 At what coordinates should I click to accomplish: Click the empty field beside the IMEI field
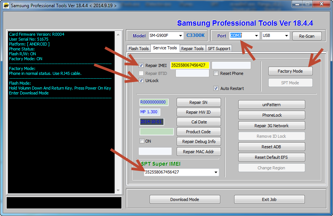(x=231, y=65)
